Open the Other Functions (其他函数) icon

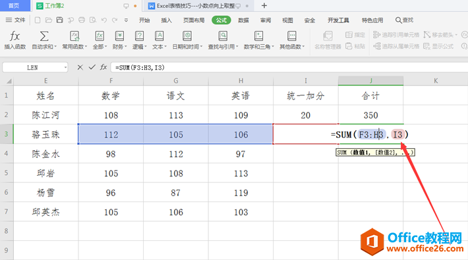pos(291,36)
